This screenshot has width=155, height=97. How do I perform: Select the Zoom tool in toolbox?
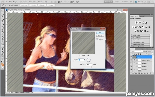pos(2,59)
